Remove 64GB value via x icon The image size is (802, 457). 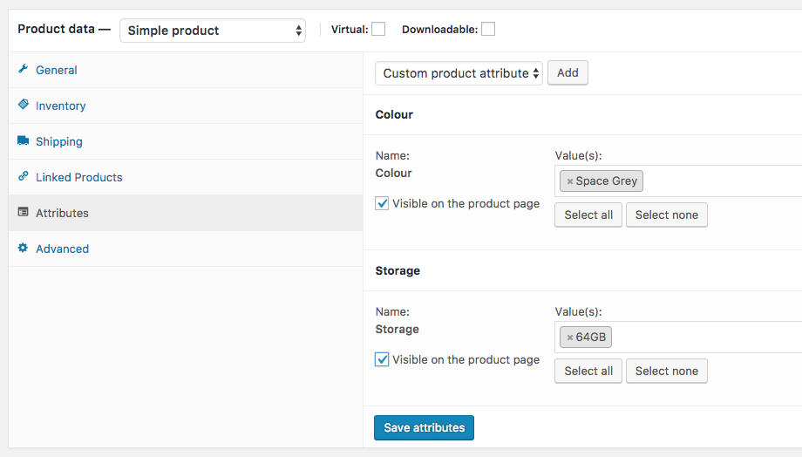pos(570,338)
